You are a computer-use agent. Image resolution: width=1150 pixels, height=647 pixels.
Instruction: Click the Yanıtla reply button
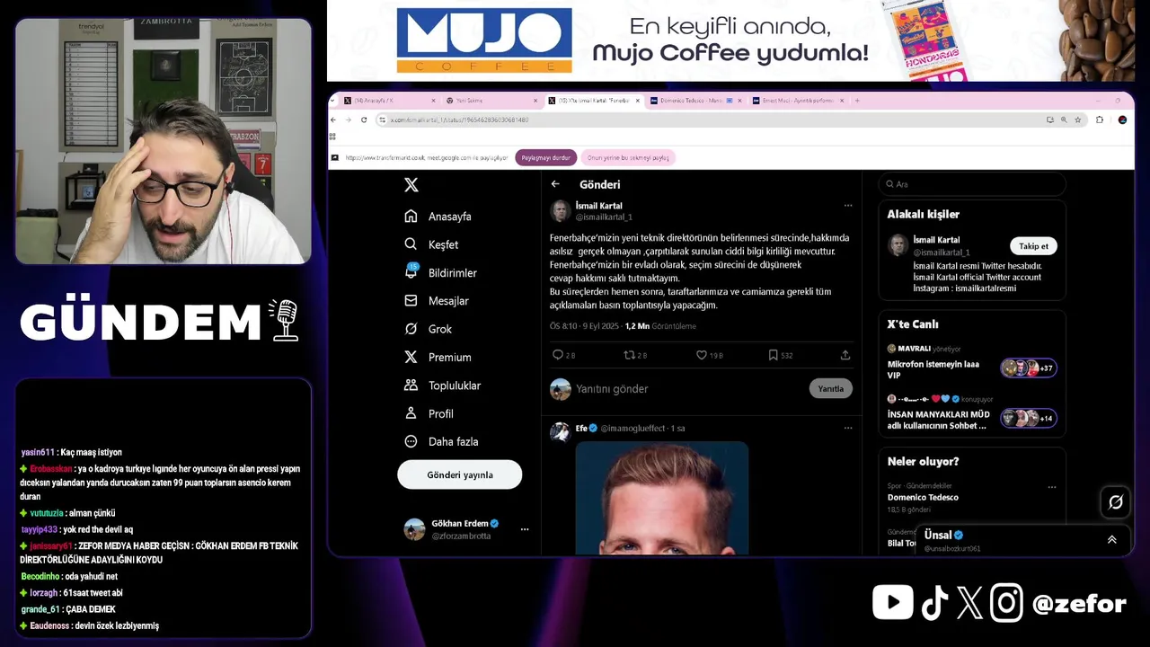point(830,389)
